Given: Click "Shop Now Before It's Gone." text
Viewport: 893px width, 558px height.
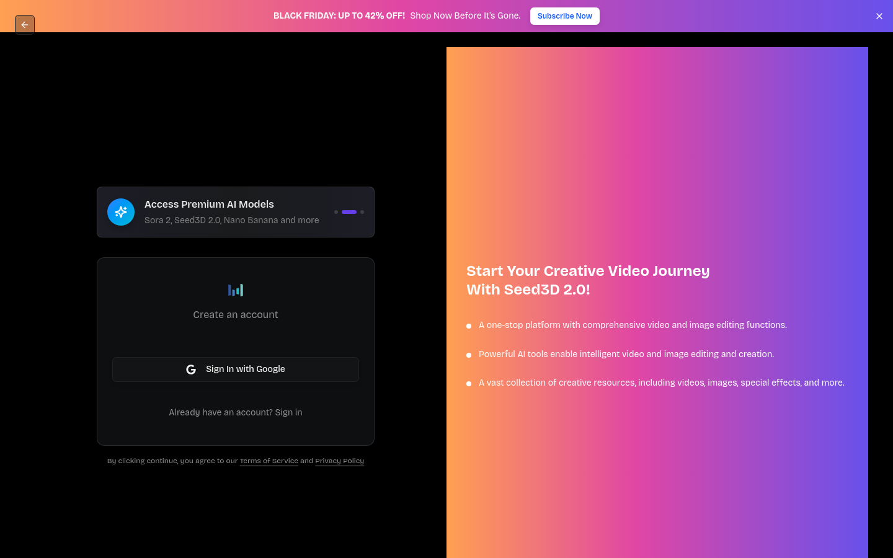Looking at the screenshot, I should [x=465, y=15].
